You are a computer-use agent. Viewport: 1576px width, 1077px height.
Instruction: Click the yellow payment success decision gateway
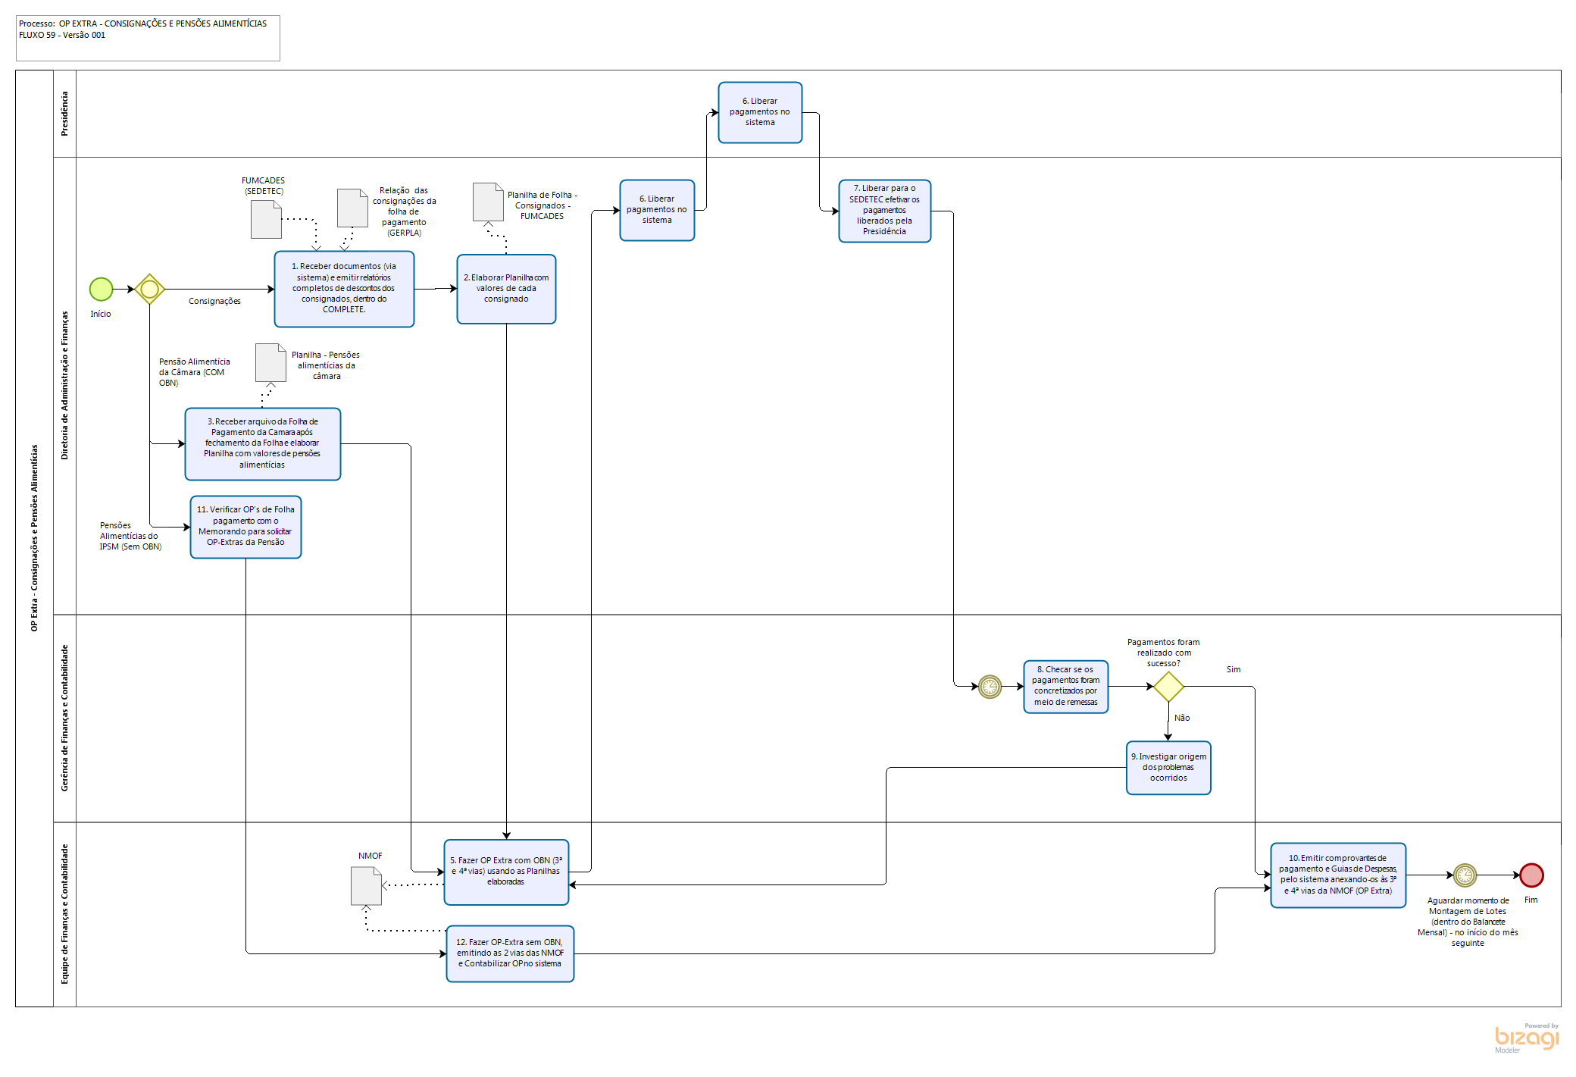[1168, 687]
